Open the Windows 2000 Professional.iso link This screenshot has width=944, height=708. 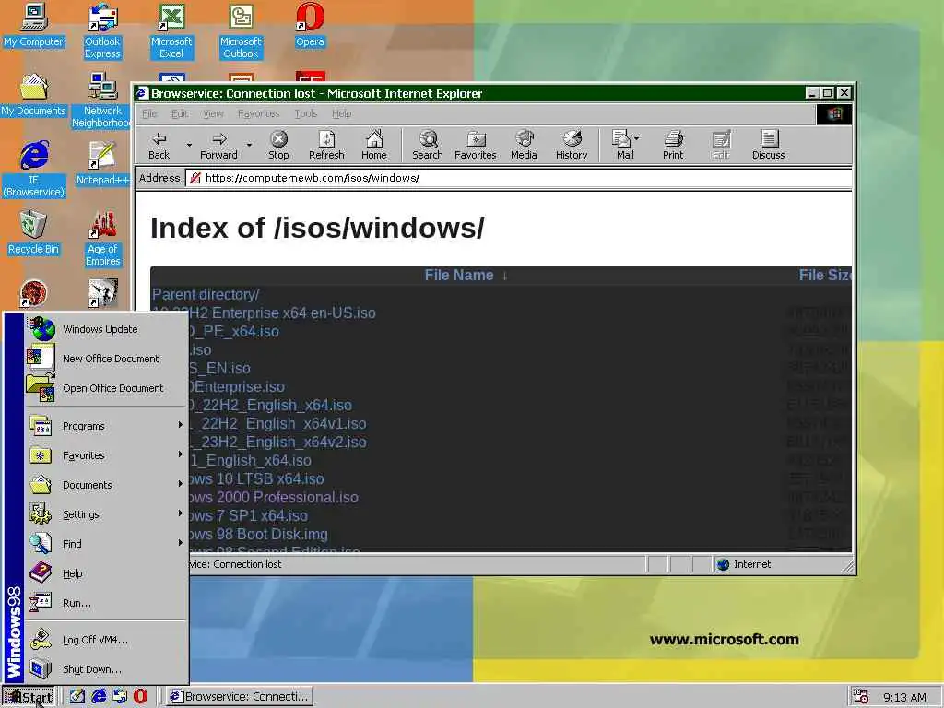(273, 497)
